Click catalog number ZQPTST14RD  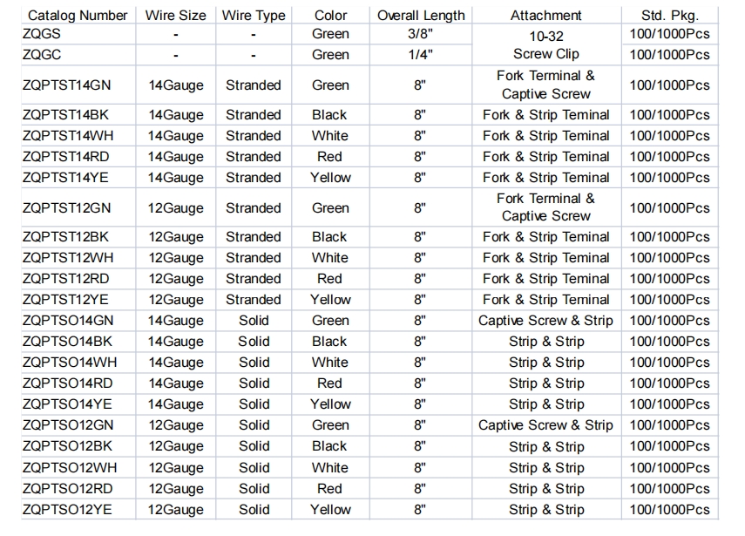click(67, 157)
